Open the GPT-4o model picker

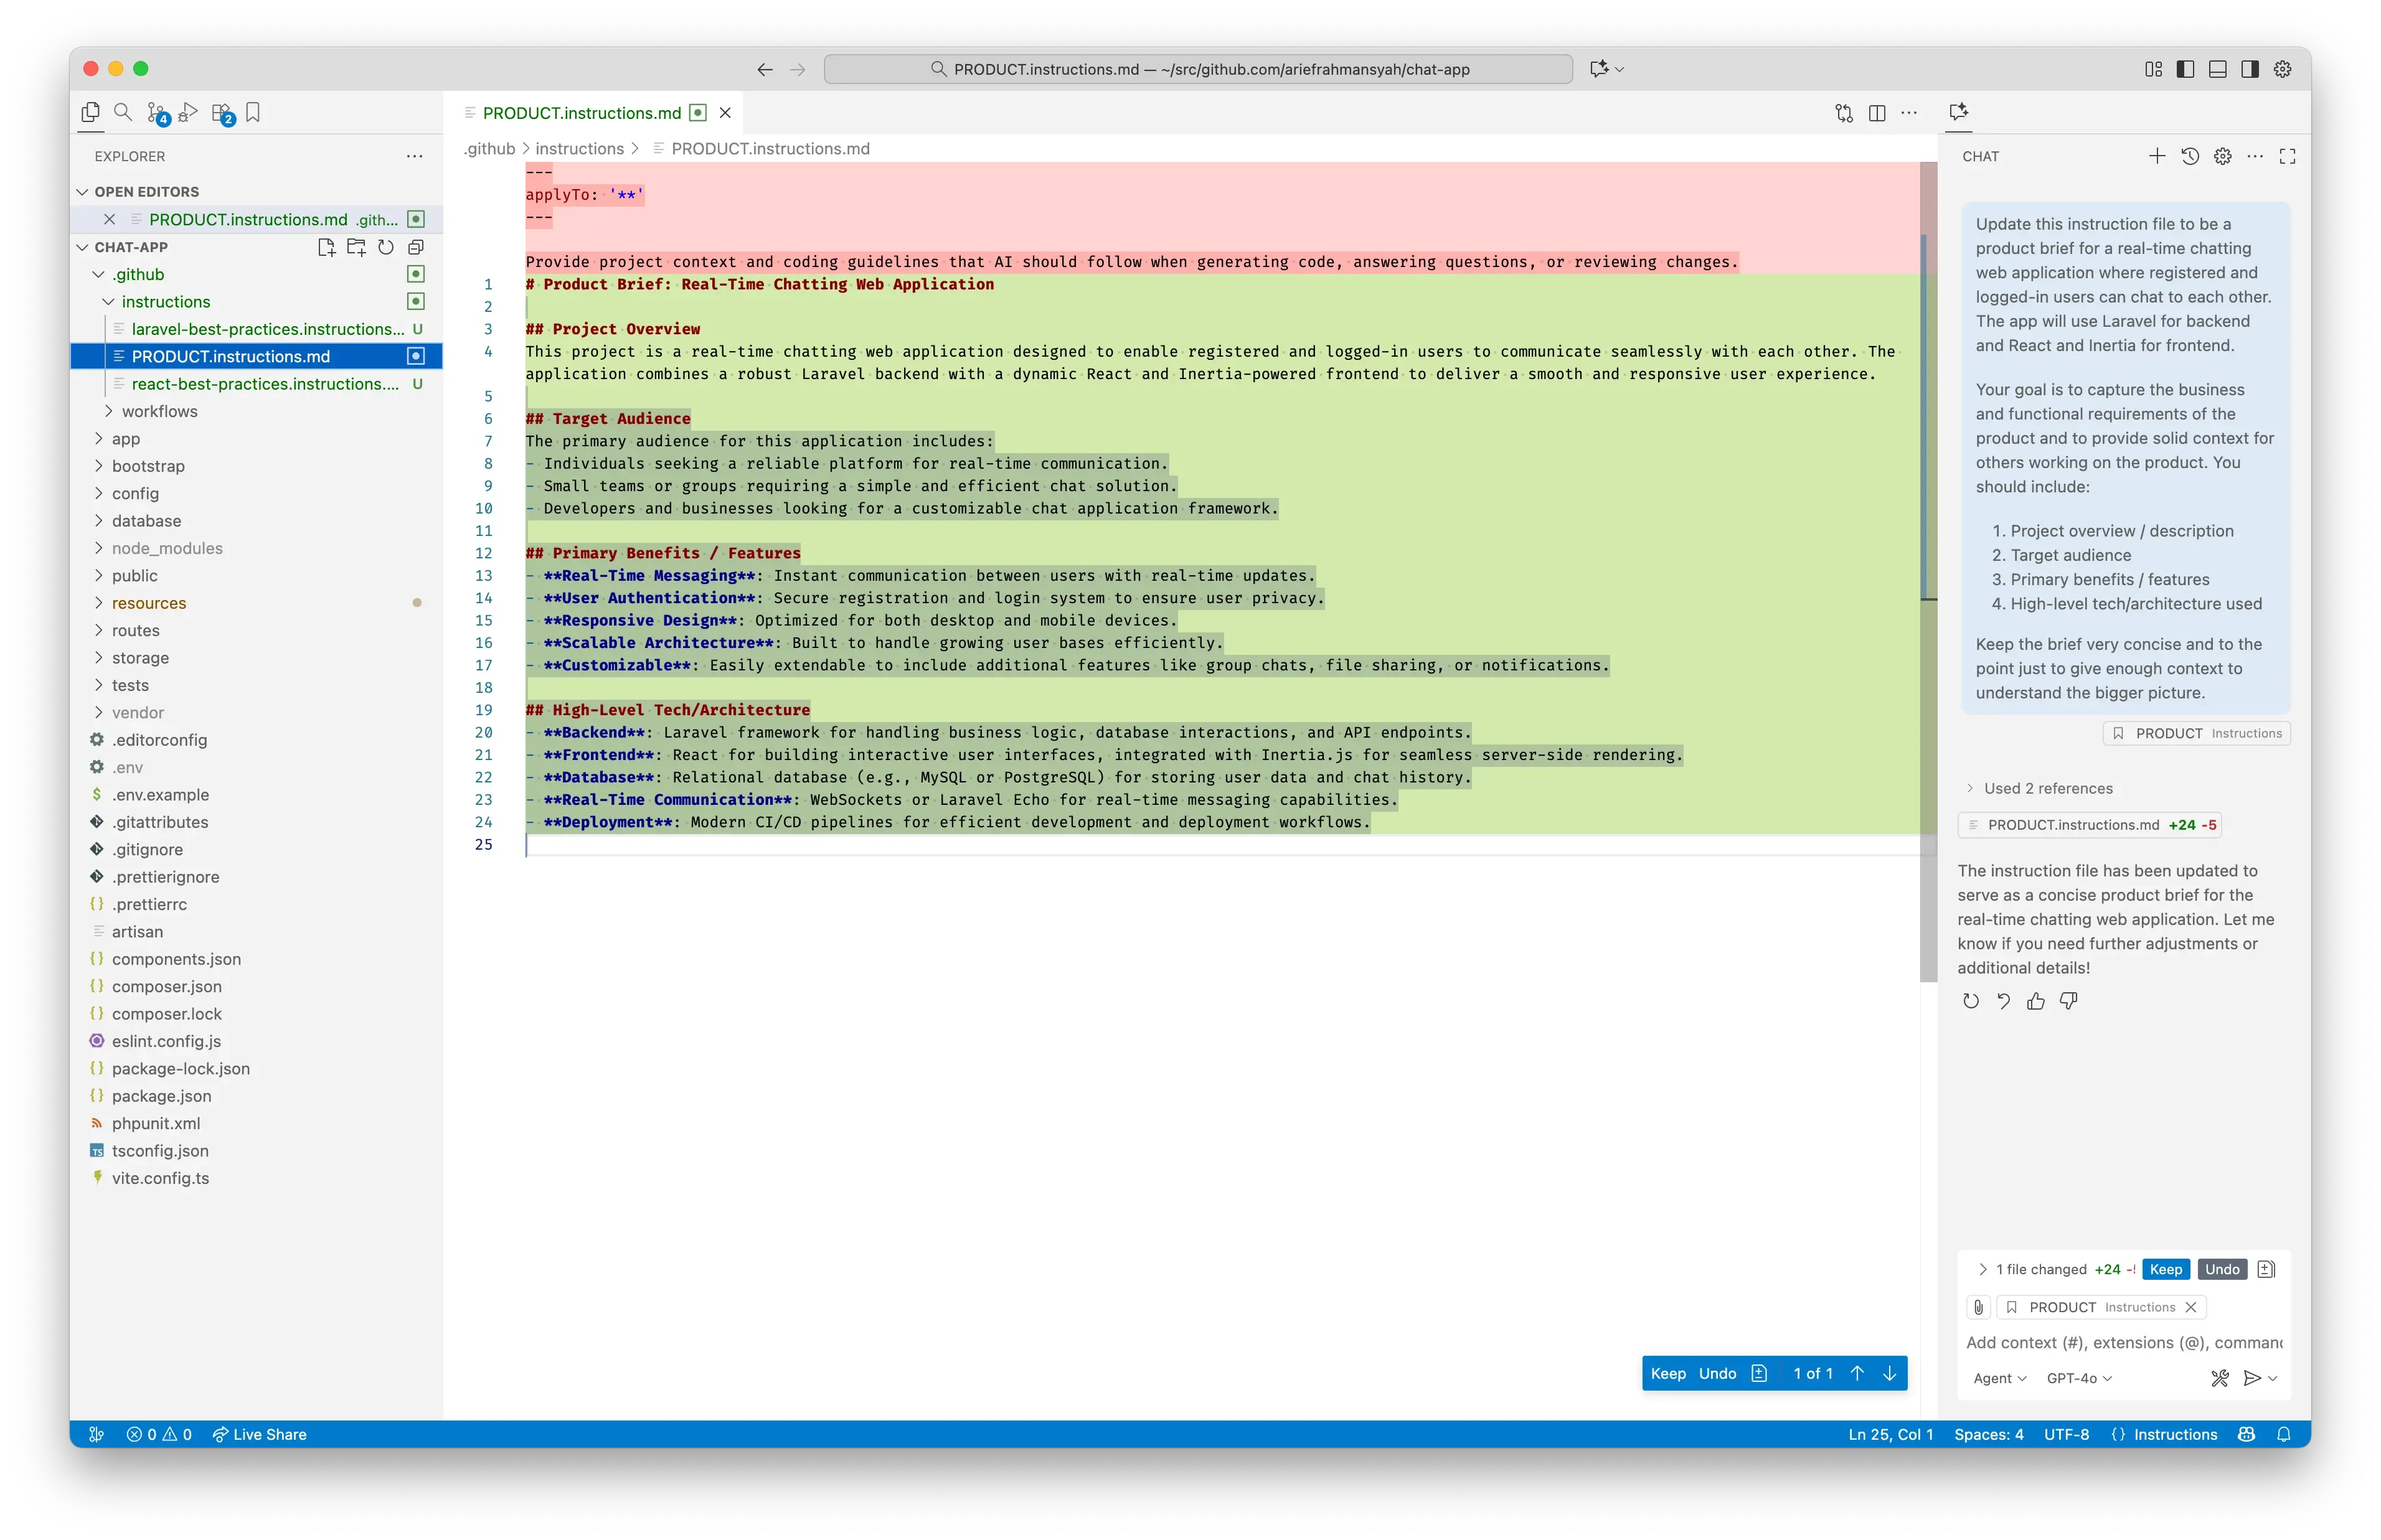[x=2078, y=1378]
